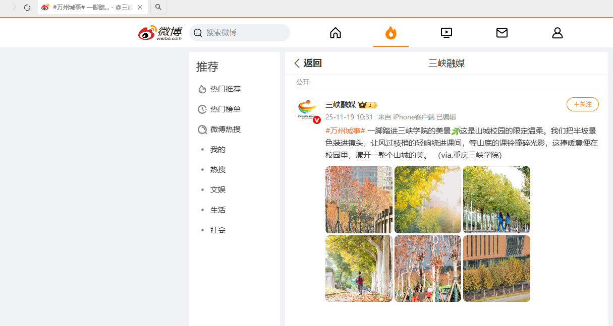Select the 文娱 category
Viewport: 613px width, 326px height.
pyautogui.click(x=218, y=190)
